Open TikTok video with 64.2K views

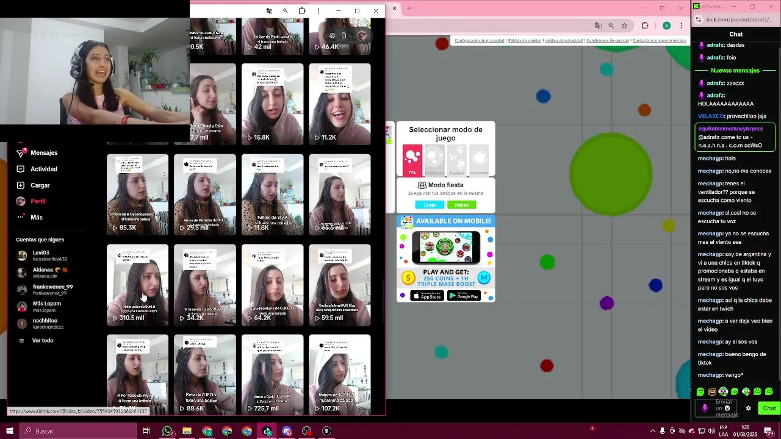[272, 285]
